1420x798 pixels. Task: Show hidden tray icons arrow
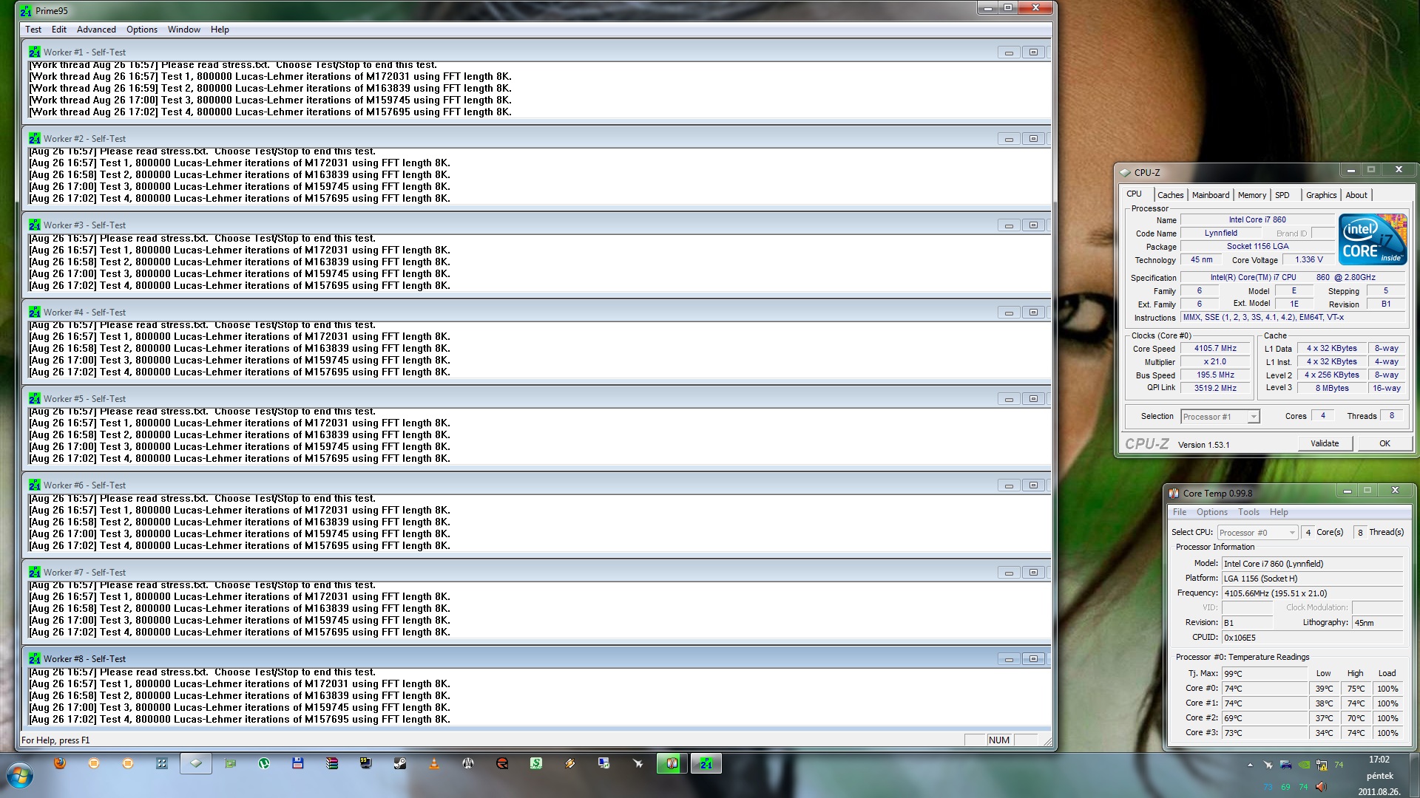pos(1250,765)
